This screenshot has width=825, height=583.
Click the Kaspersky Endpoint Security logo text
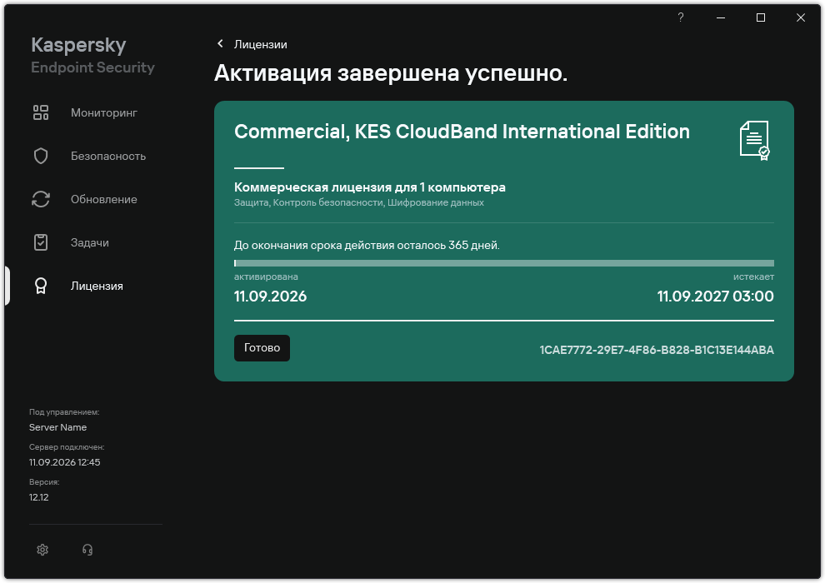[92, 55]
